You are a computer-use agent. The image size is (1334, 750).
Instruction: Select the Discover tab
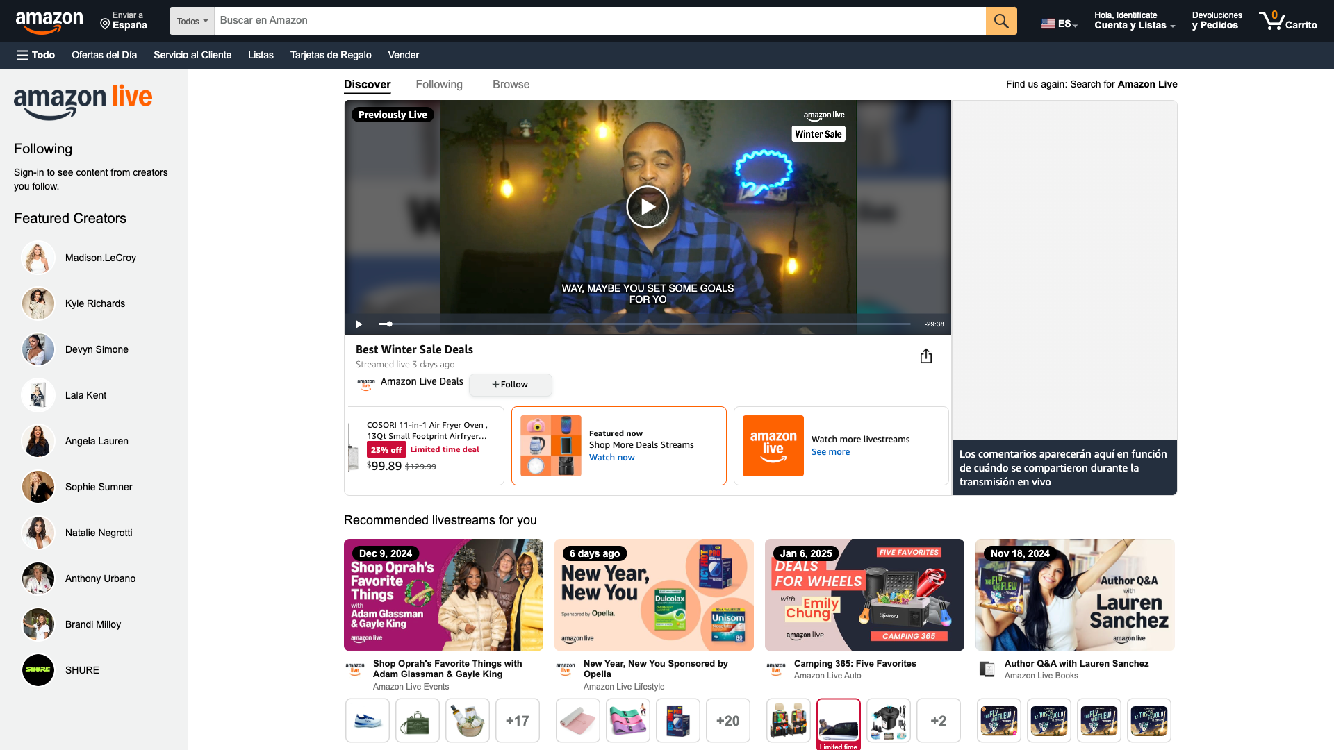366,83
